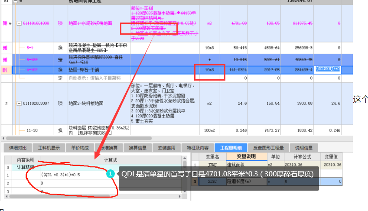Viewport: 368px width, 211px height.
Task: Click the unit price 158.54 cell
Action: [264, 103]
